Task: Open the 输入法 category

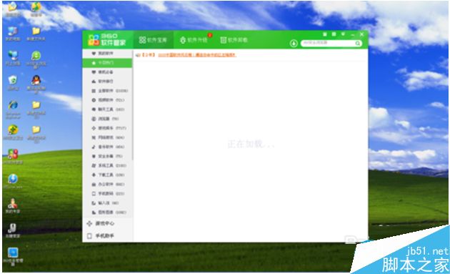Action: tap(107, 203)
